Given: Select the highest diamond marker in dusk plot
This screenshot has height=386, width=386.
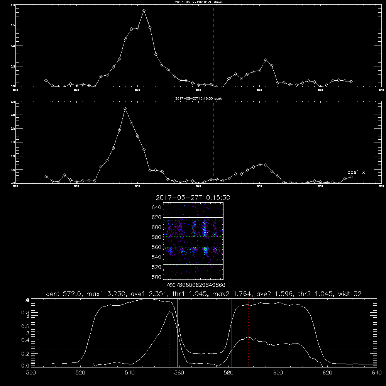Looking at the screenshot, I should [x=125, y=108].
